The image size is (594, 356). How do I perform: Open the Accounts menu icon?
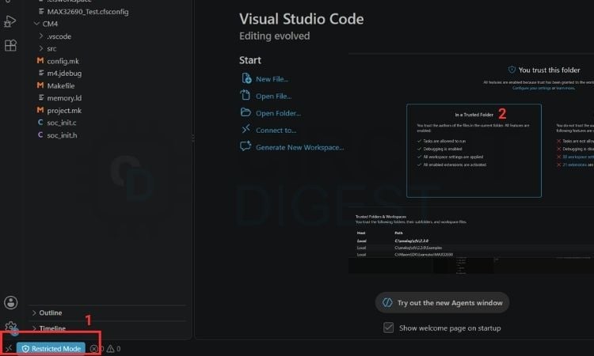(10, 303)
